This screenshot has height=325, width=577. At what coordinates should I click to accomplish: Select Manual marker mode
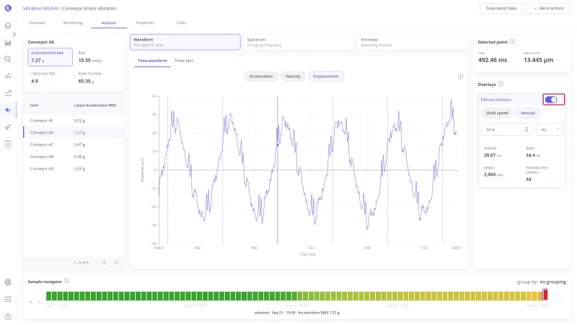[528, 113]
